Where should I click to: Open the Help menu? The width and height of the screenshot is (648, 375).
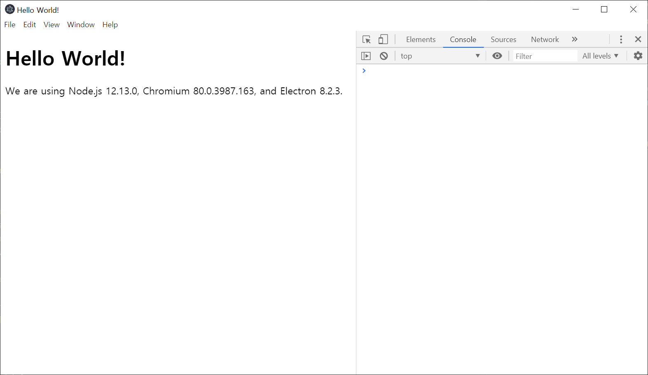110,25
